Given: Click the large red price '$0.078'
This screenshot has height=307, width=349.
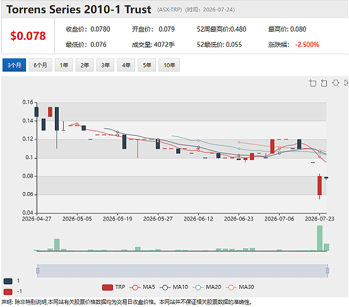Looking at the screenshot, I should [x=28, y=36].
